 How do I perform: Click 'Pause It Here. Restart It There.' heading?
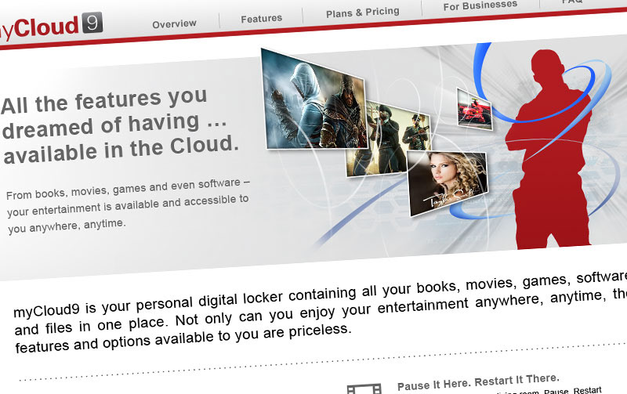(478, 381)
